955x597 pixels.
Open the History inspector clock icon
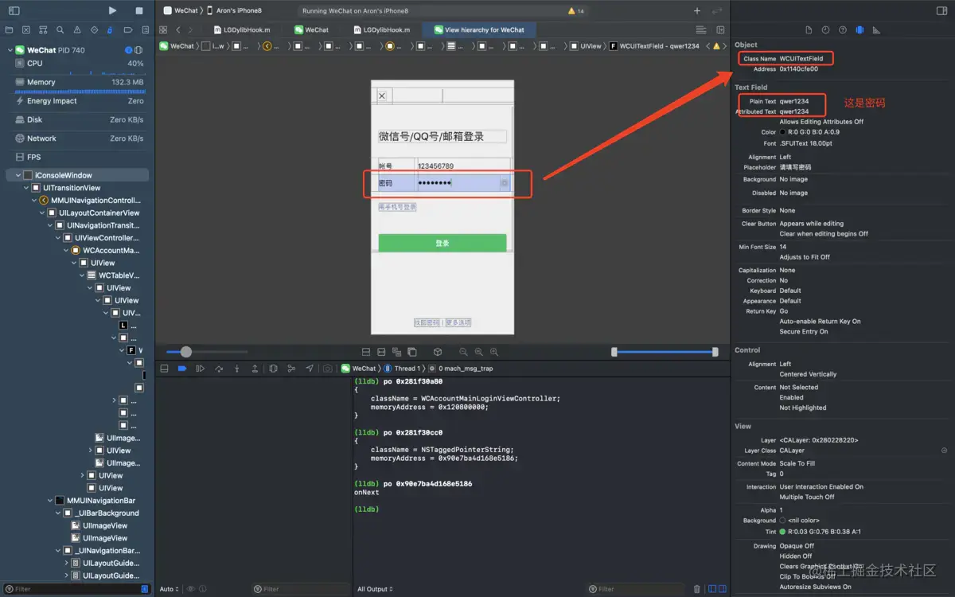[825, 29]
